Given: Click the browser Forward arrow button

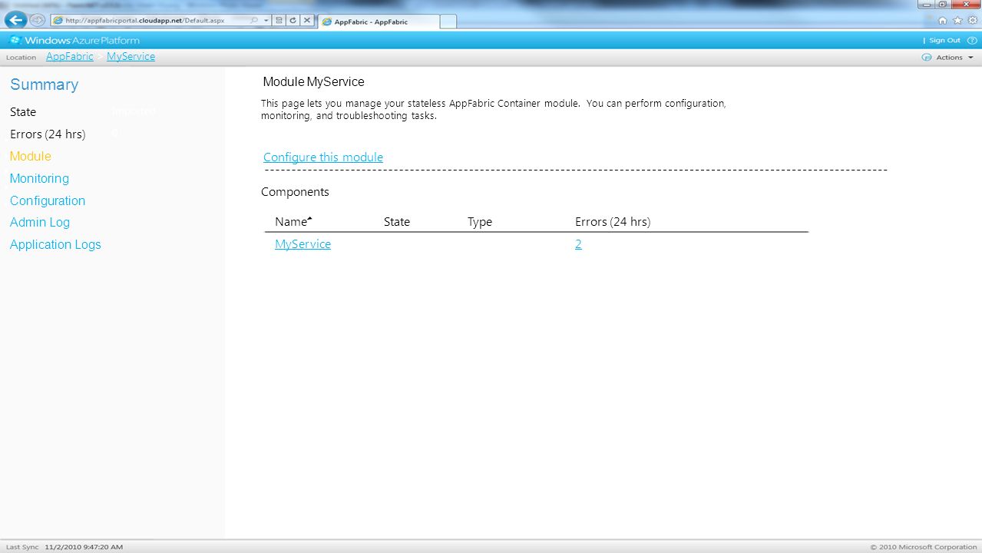Looking at the screenshot, I should click(x=37, y=21).
